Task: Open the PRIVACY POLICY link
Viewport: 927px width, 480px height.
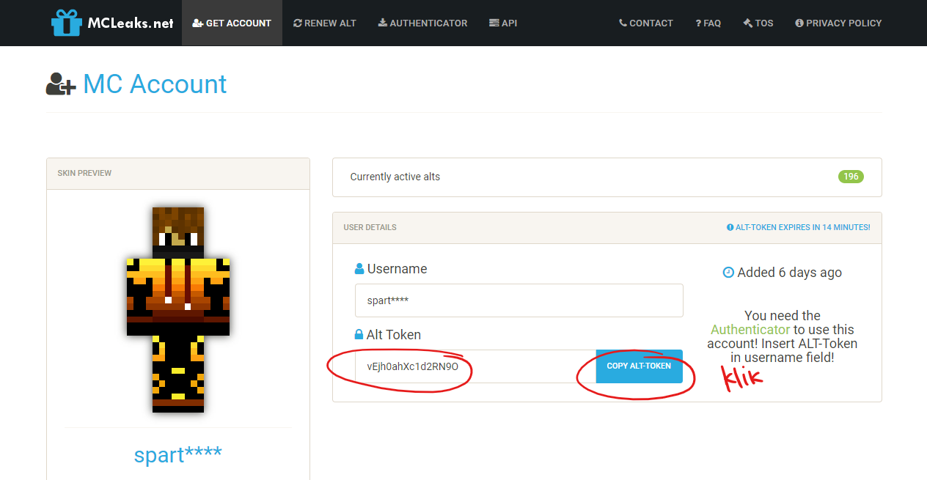Action: 838,23
